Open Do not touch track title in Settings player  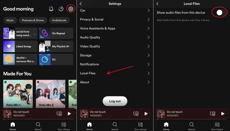pyautogui.click(x=98, y=112)
